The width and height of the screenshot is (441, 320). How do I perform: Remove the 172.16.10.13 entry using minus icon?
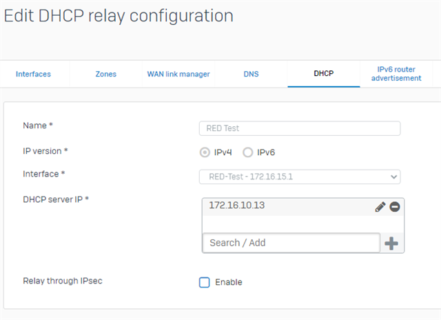(395, 207)
